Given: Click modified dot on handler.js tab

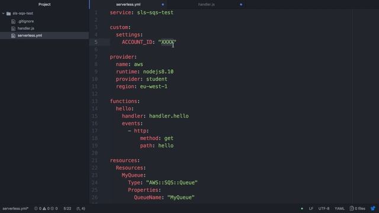Looking at the screenshot, I should tap(241, 5).
